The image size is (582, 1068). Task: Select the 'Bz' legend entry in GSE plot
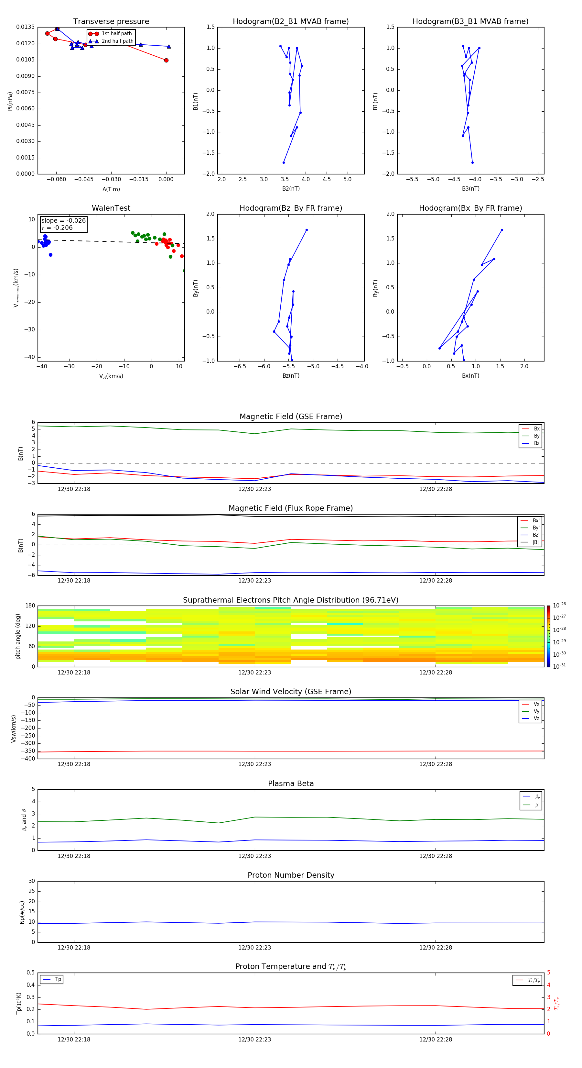531,444
